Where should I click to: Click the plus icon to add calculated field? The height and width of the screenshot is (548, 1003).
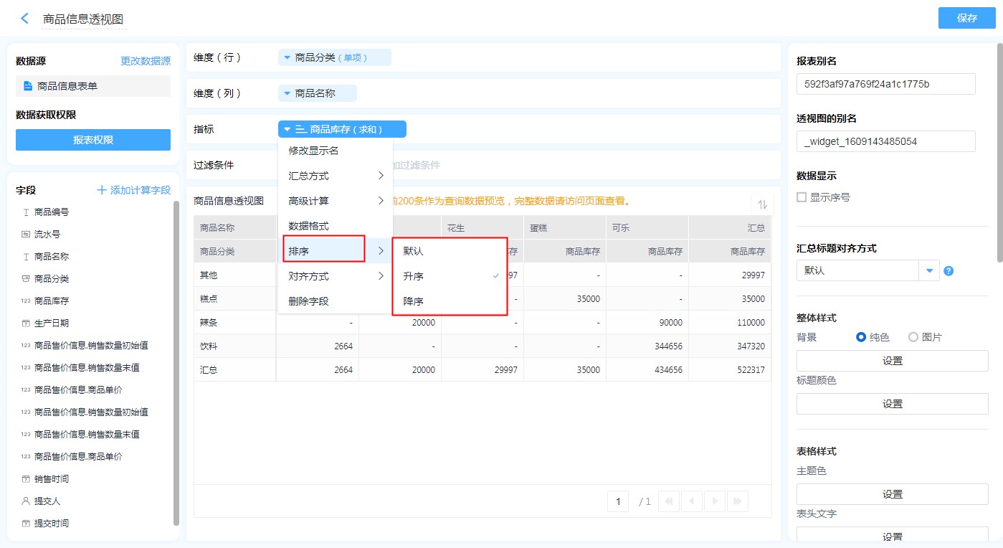[102, 190]
